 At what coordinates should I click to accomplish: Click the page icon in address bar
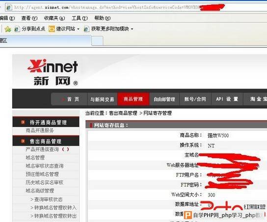9,7
